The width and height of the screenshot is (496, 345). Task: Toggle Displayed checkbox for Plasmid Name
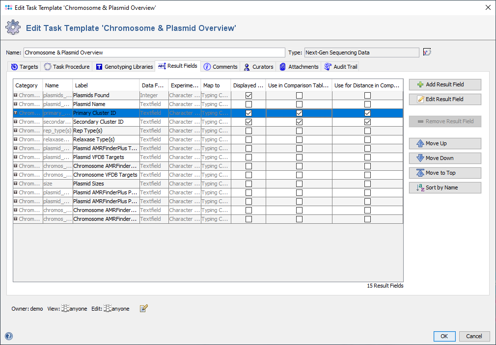[248, 105]
